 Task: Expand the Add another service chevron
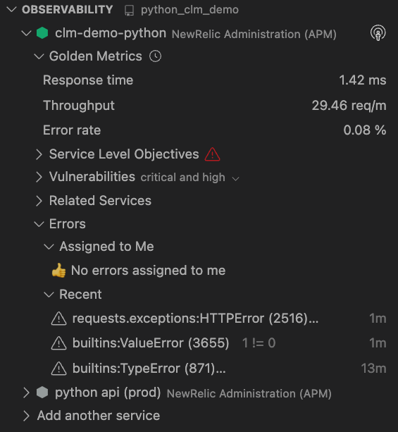26,416
